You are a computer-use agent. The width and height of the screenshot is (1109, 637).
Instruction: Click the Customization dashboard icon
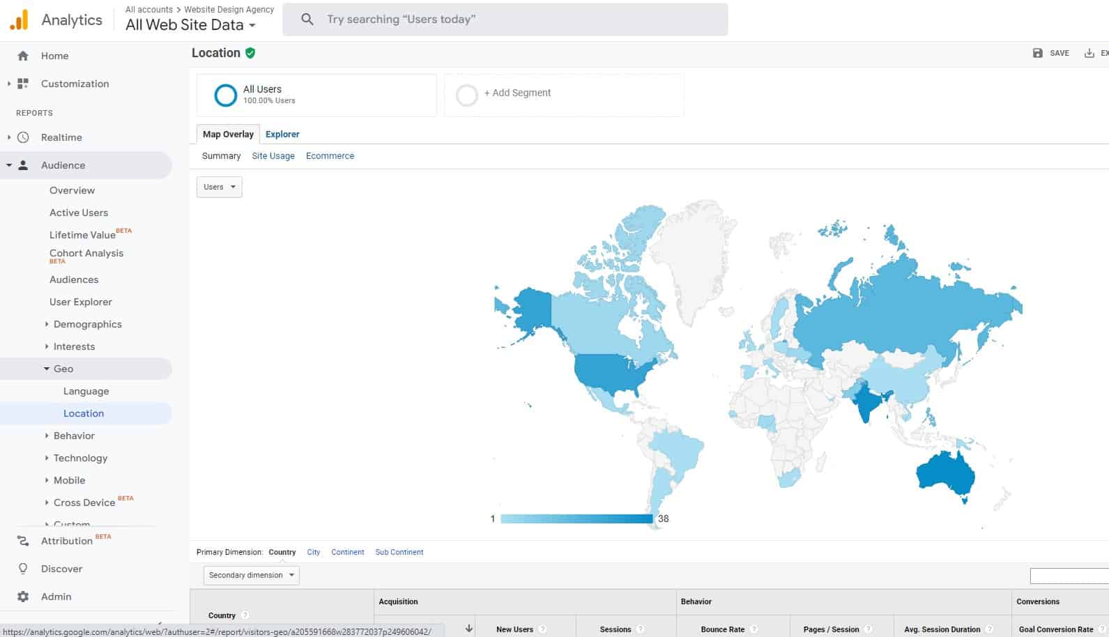click(23, 84)
